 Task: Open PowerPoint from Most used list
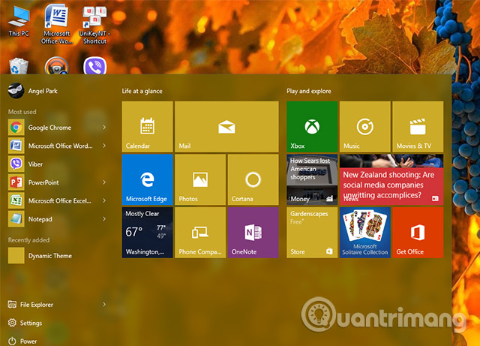[x=58, y=182]
